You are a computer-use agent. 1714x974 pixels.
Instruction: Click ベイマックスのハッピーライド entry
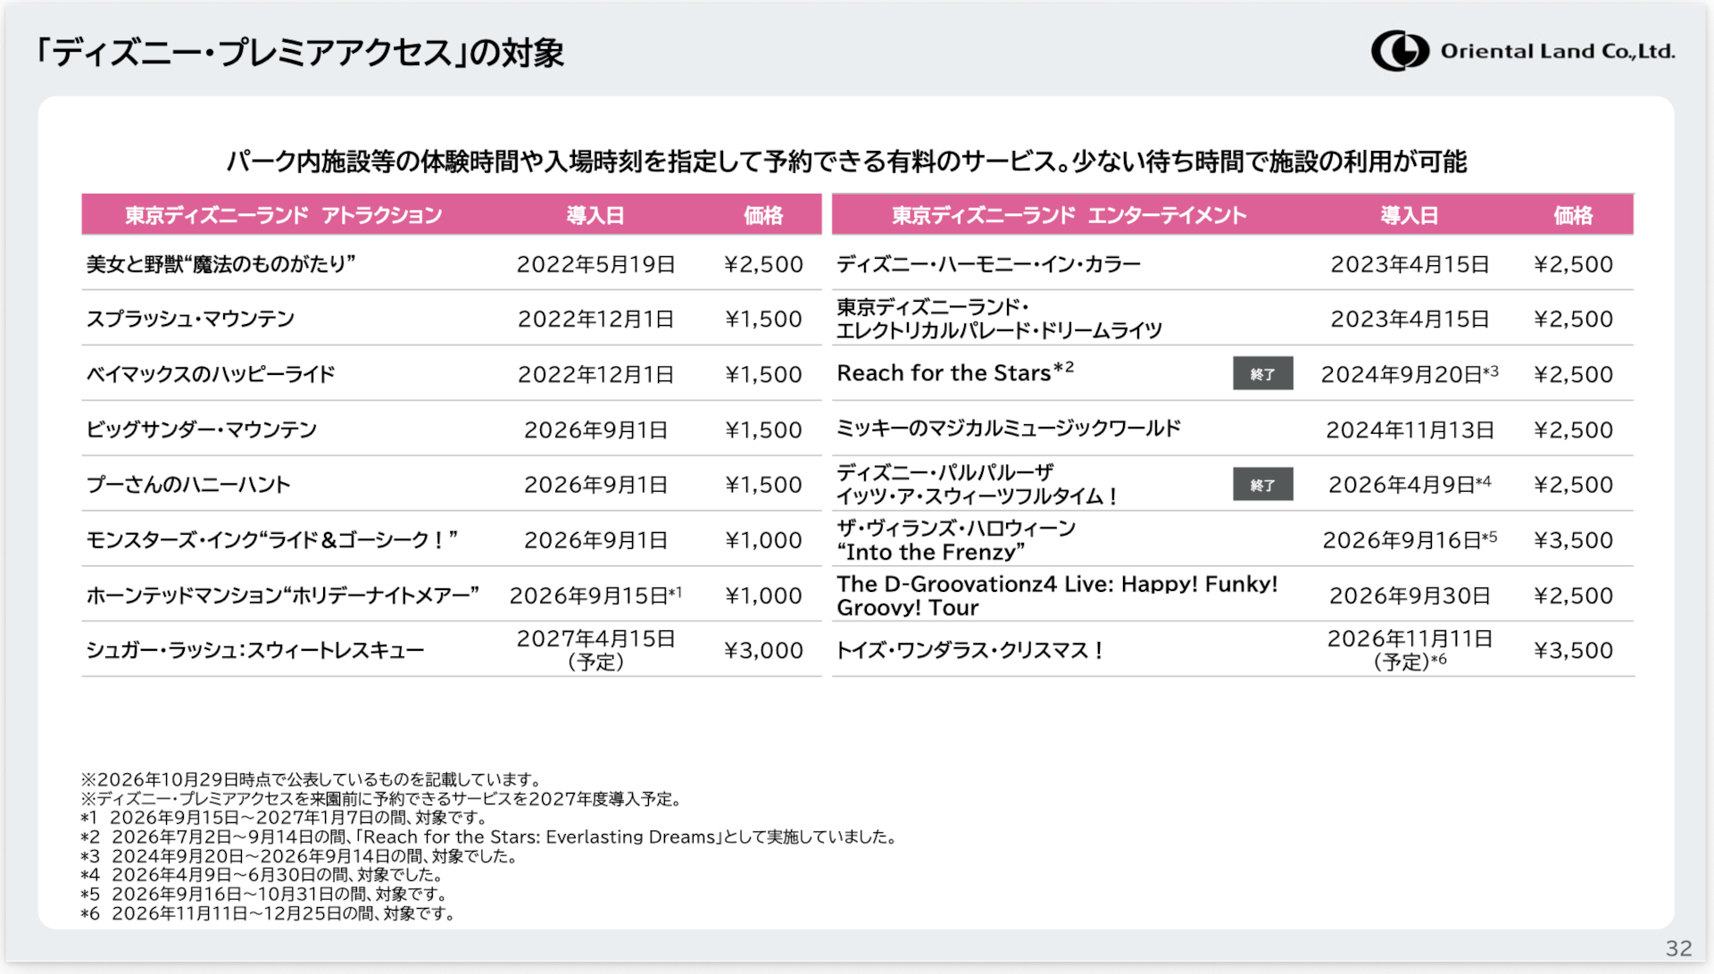pyautogui.click(x=211, y=375)
